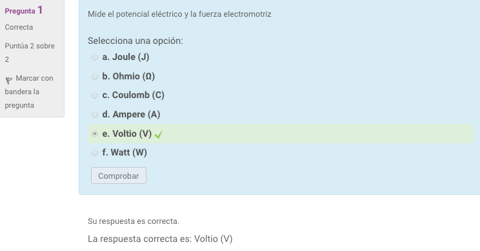Choose the Watt (W) radio button circle
Viewport: 480px width, 251px height.
[95, 153]
